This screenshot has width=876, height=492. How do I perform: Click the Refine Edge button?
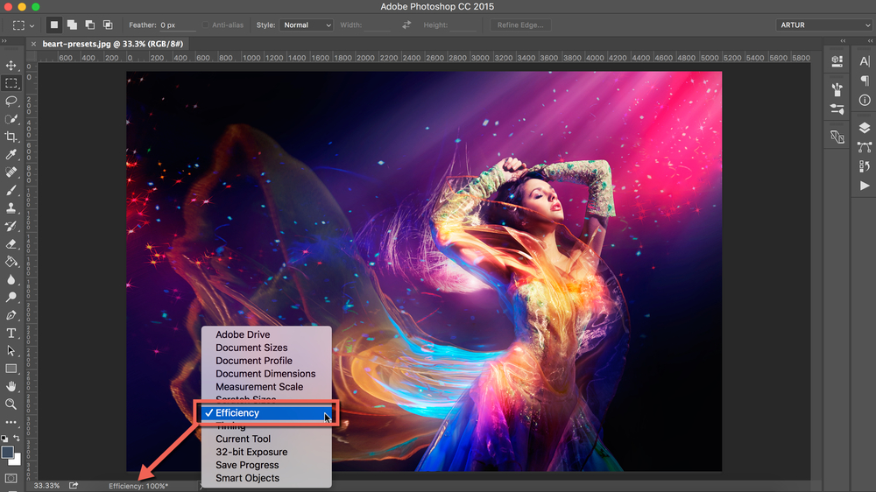[520, 25]
